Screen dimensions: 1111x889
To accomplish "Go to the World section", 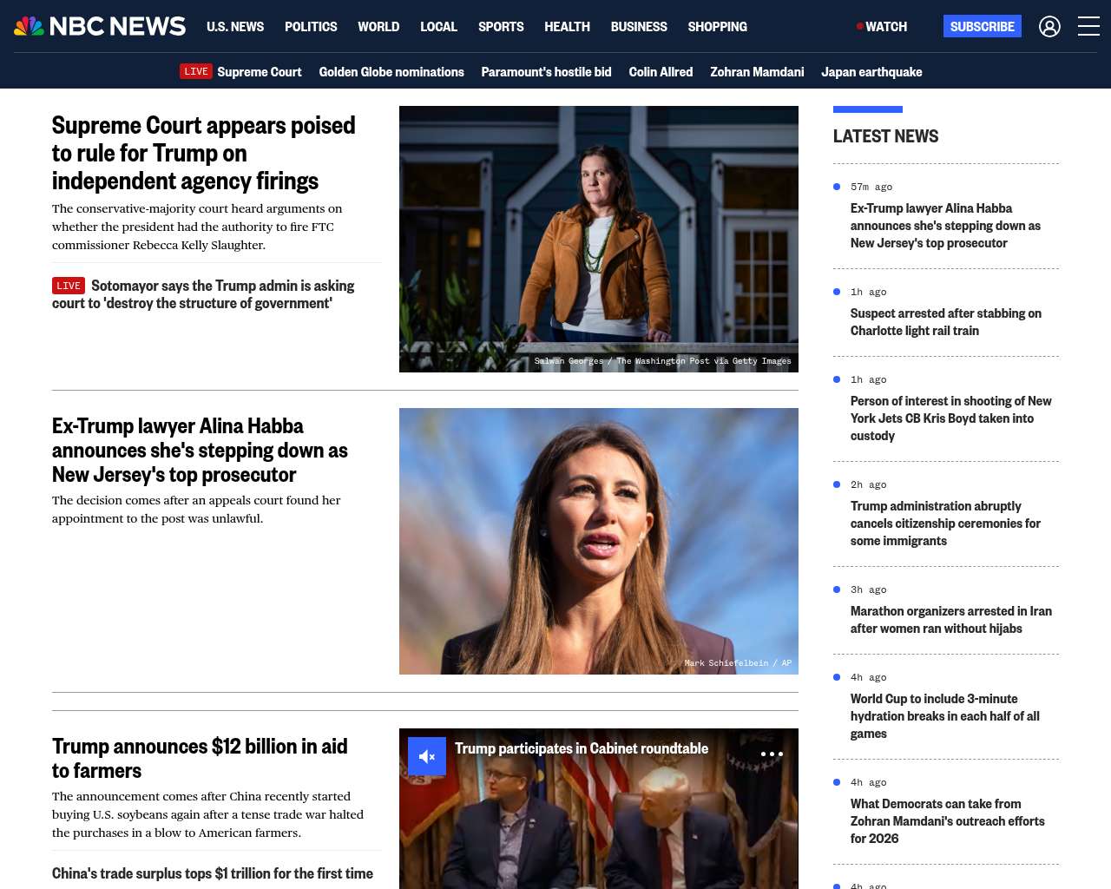I will coord(378,27).
